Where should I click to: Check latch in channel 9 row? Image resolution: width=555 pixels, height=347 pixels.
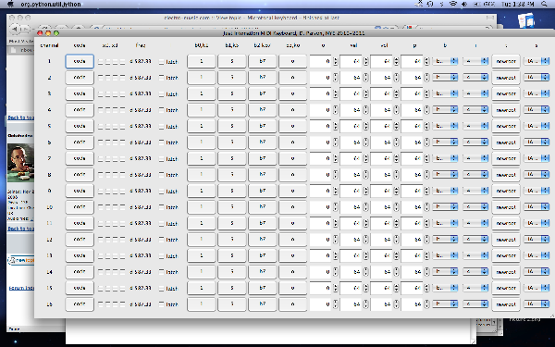(161, 192)
